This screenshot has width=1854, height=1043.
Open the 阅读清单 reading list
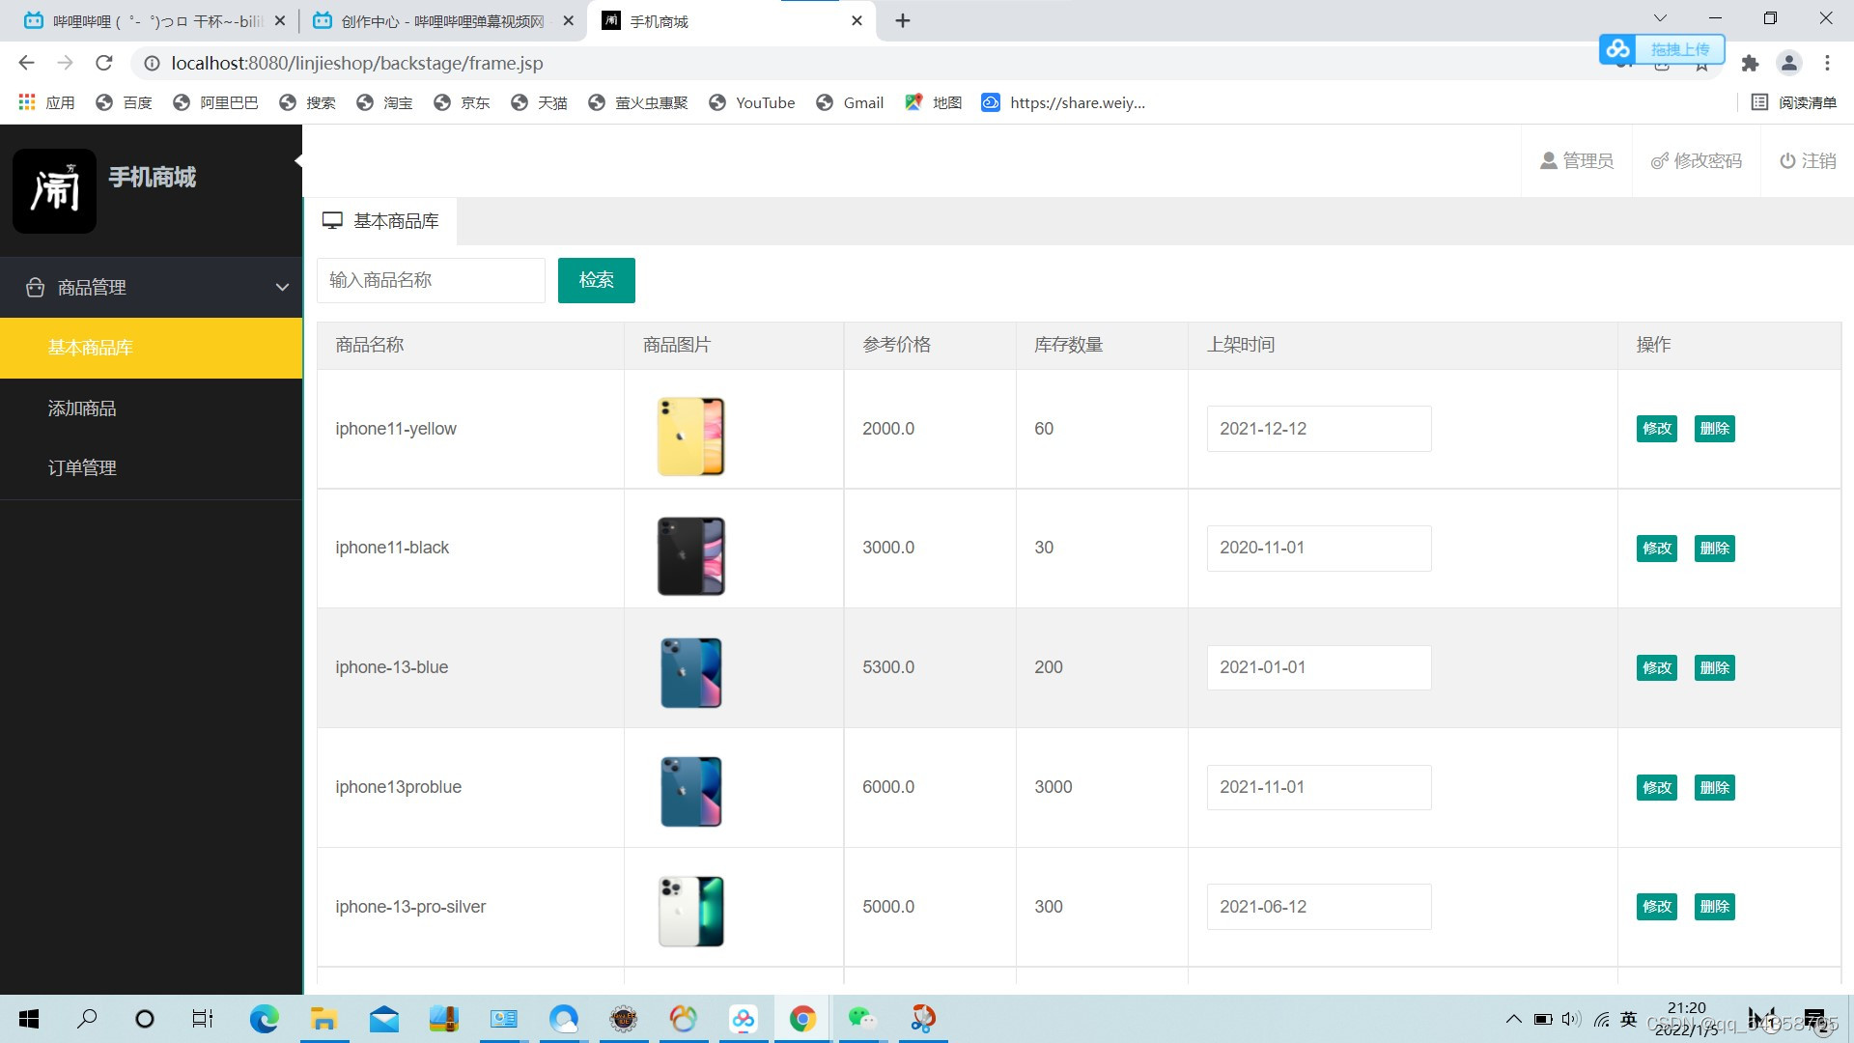click(x=1794, y=102)
